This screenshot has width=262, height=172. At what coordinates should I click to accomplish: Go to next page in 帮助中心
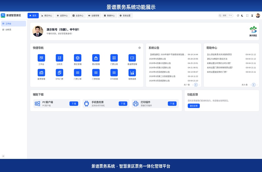[x=257, y=85]
